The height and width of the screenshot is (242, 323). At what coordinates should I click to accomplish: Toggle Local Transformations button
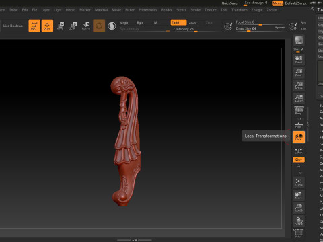299,137
